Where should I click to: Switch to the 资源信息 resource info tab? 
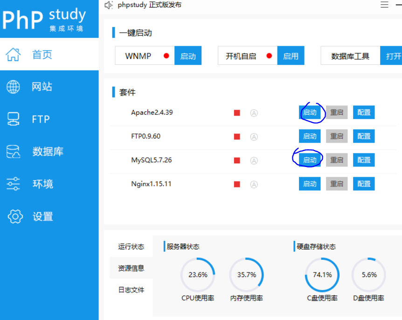131,268
